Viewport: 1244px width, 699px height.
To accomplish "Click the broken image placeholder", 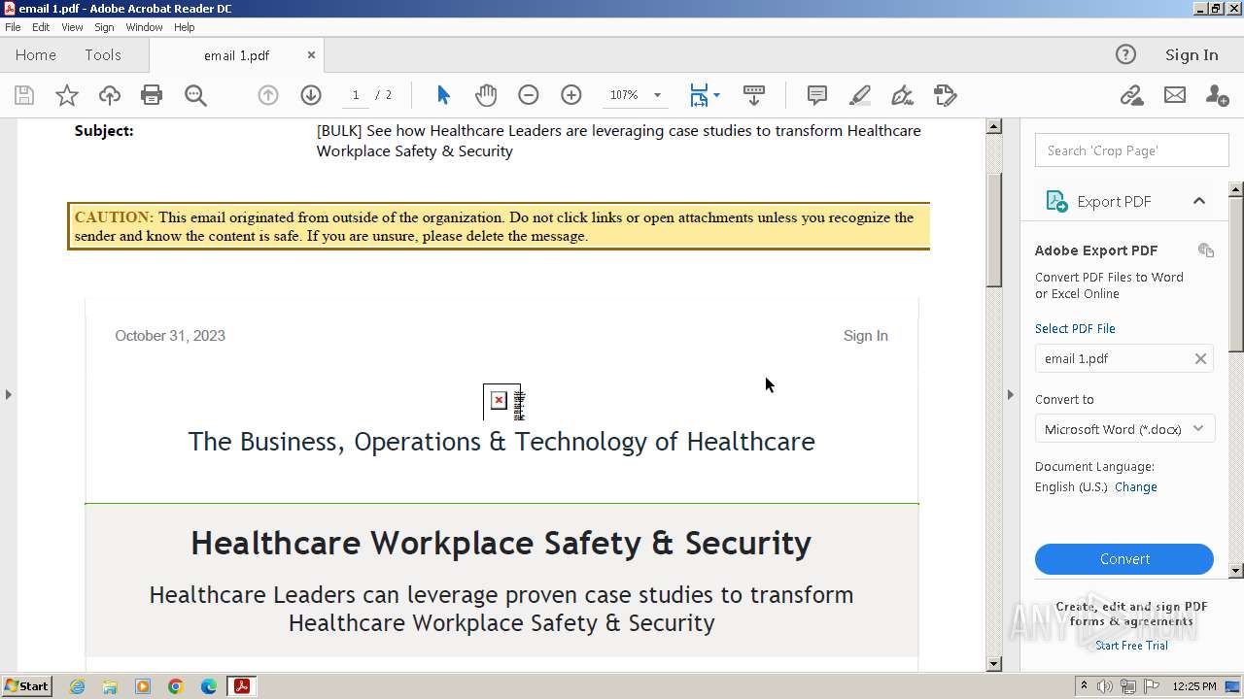I will pyautogui.click(x=502, y=402).
